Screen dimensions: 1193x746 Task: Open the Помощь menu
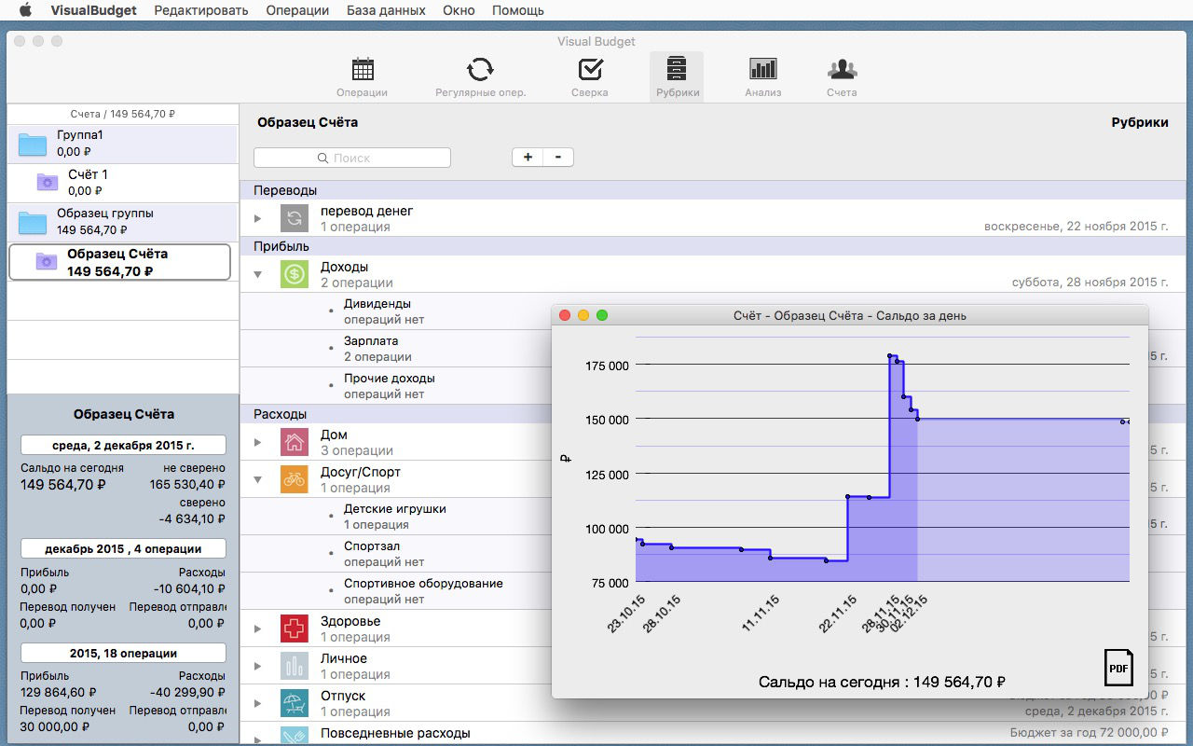tap(518, 10)
